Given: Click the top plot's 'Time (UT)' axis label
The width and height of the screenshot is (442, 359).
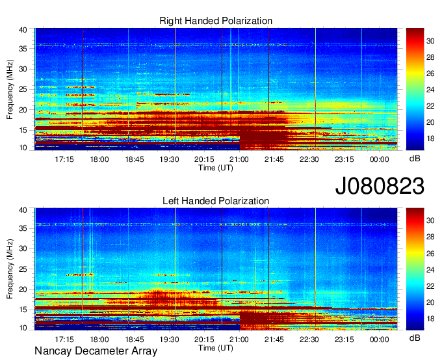Looking at the screenshot, I should point(216,168).
